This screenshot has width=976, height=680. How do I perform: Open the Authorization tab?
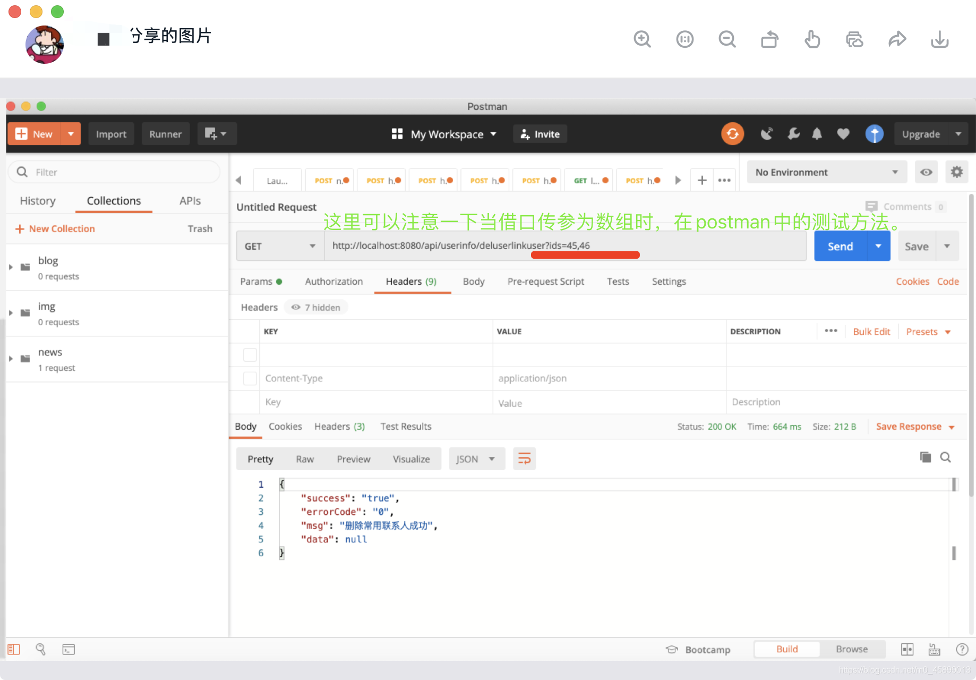click(x=333, y=282)
